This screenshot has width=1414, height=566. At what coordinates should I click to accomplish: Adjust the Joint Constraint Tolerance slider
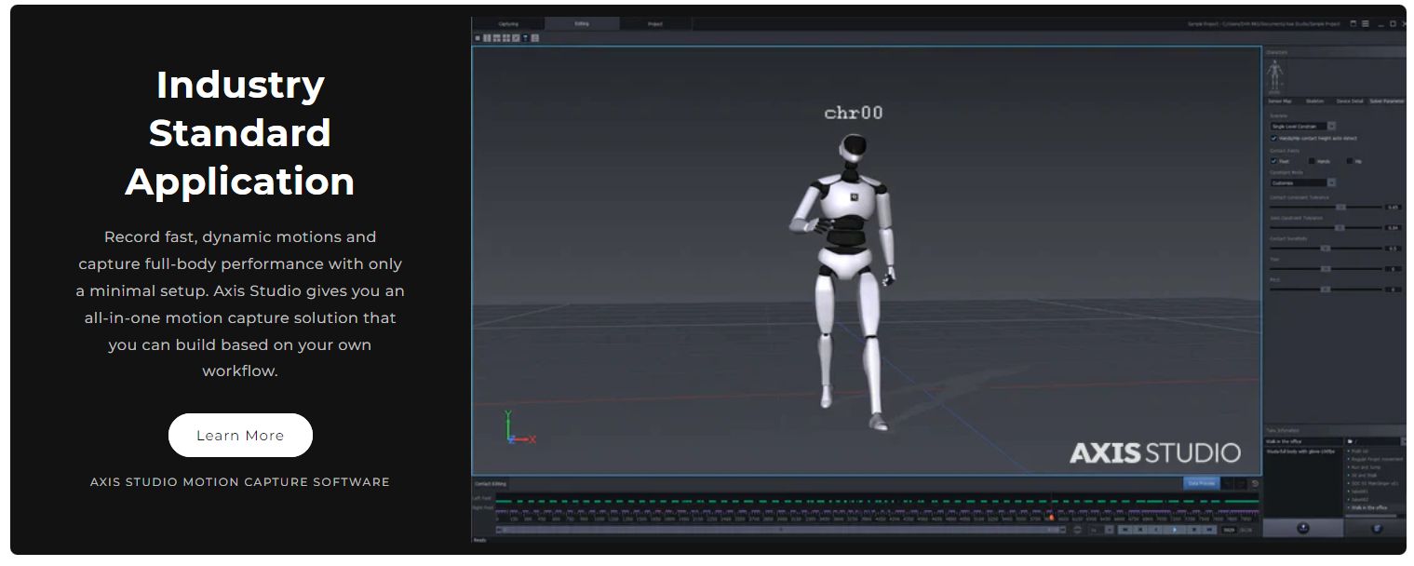click(1340, 227)
